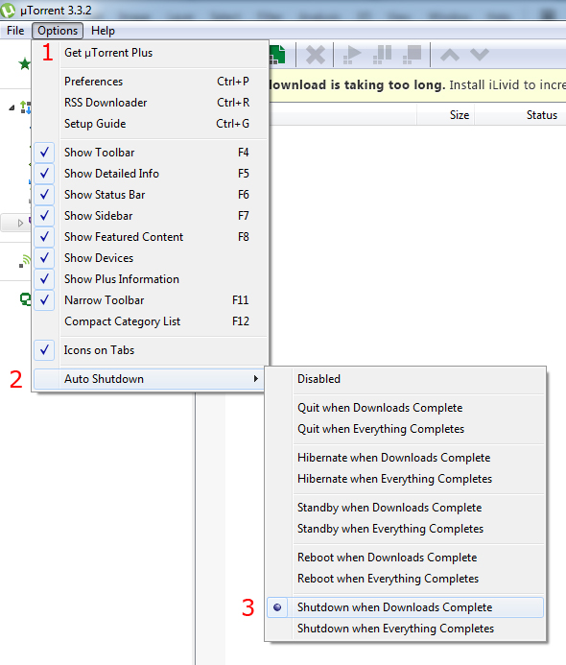Choose Reboot when Downloads Complete
The height and width of the screenshot is (665, 566).
405,558
